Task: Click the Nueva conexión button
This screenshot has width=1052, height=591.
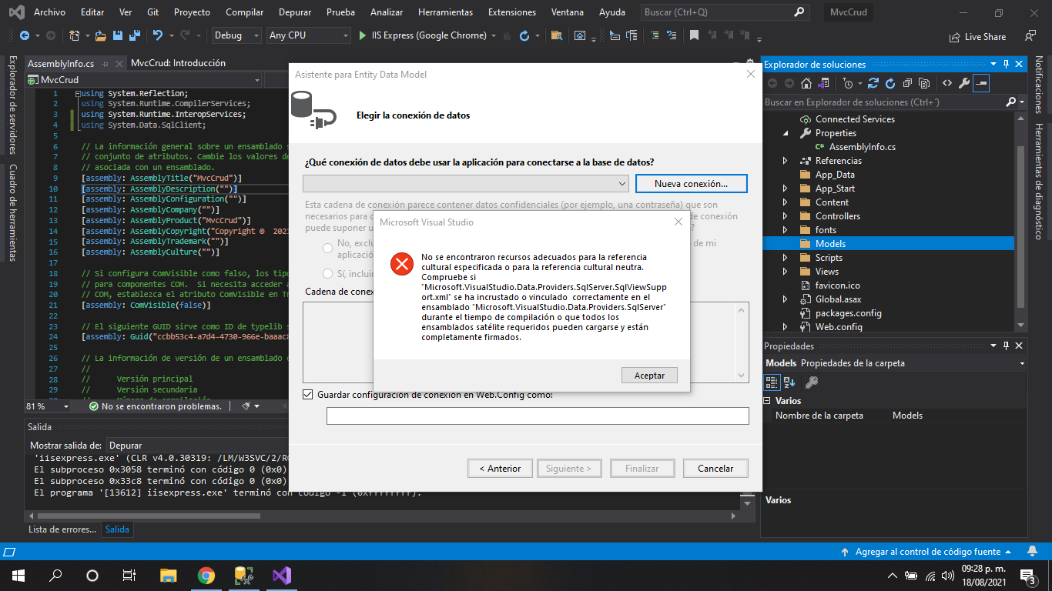Action: point(691,183)
